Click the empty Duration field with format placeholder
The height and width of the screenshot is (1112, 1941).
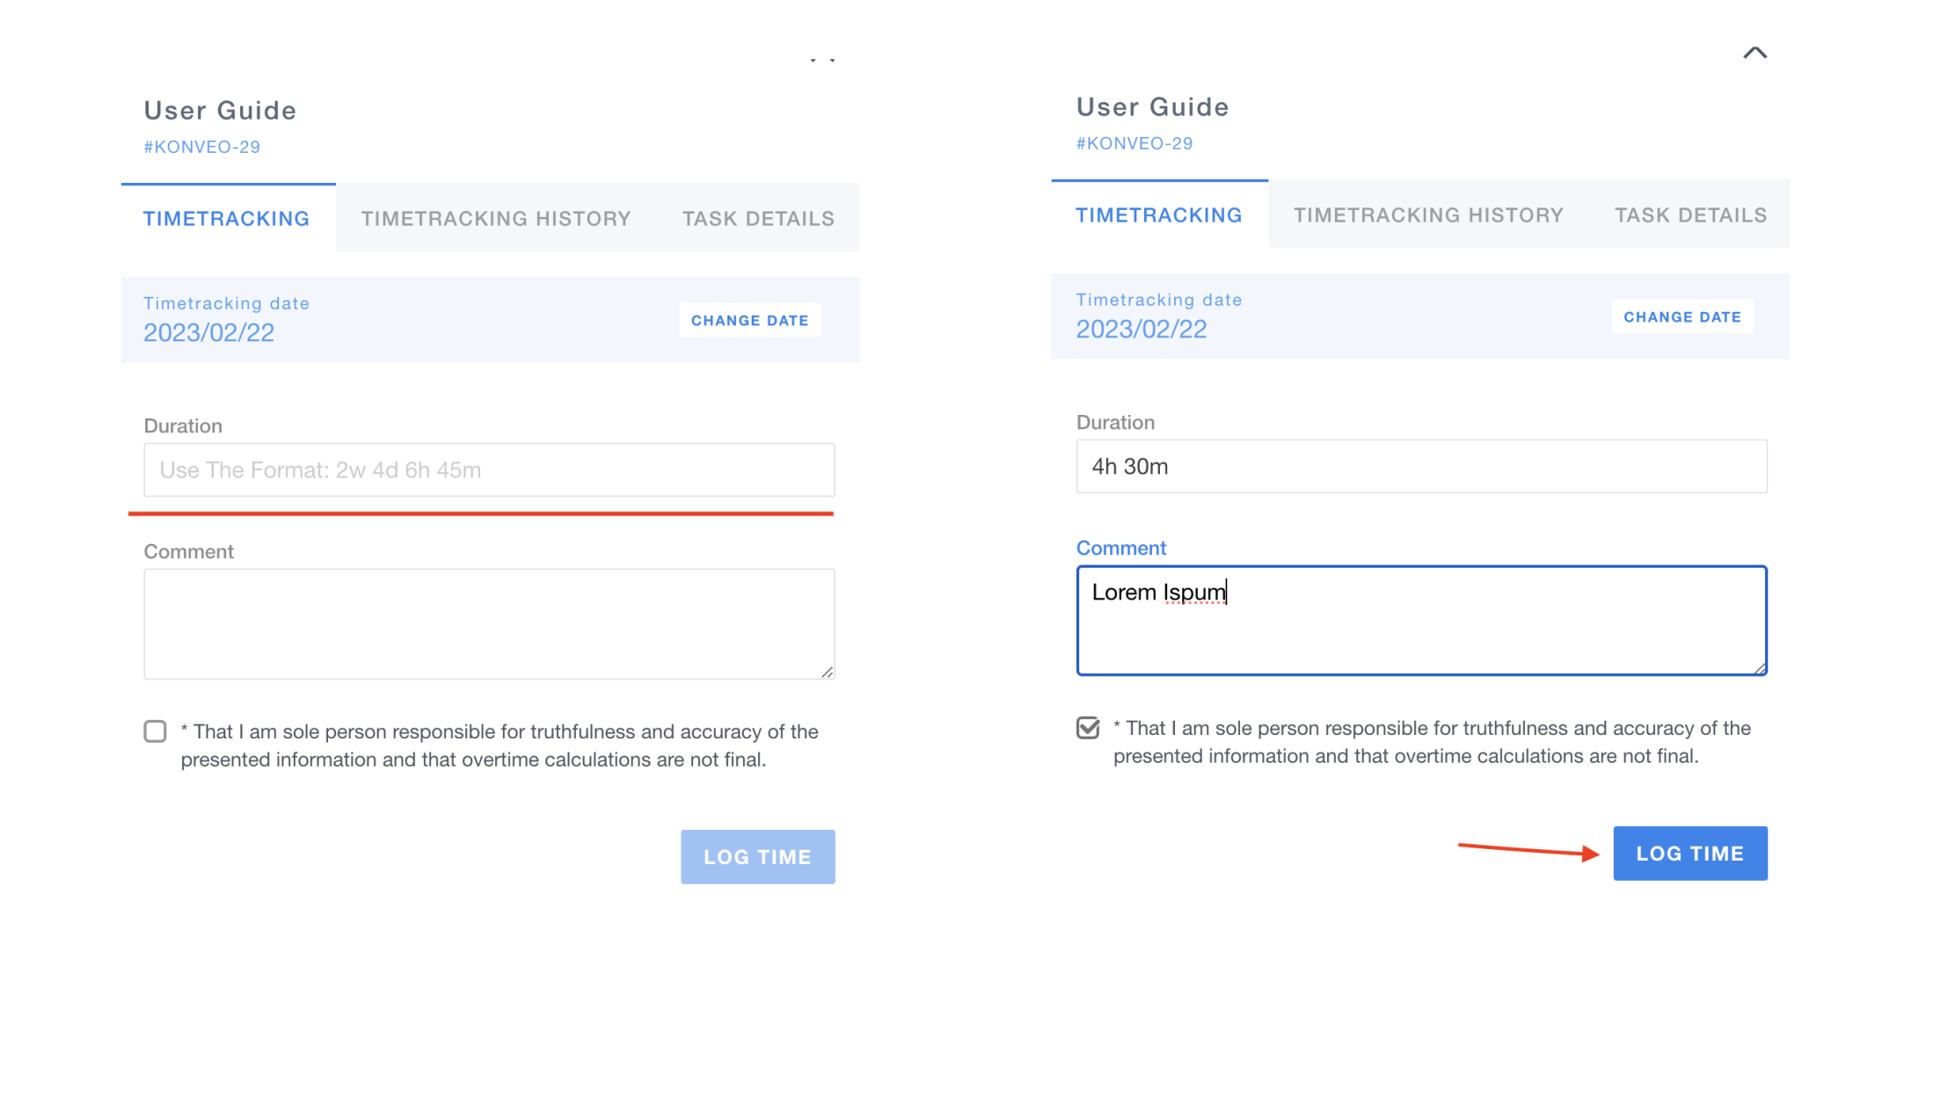coord(489,470)
